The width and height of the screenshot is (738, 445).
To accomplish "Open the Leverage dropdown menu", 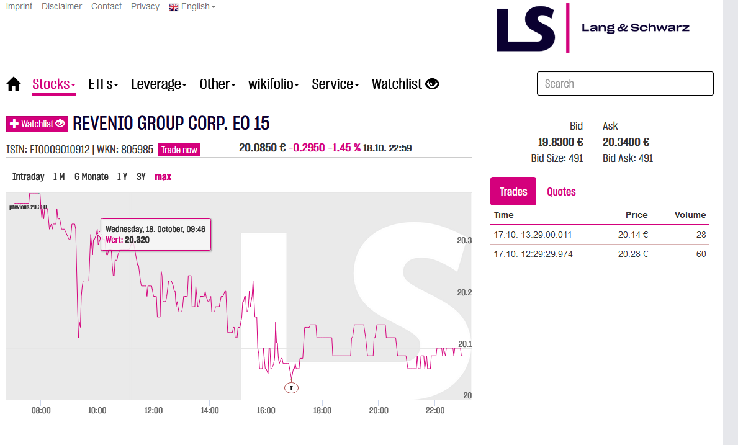I will 159,84.
